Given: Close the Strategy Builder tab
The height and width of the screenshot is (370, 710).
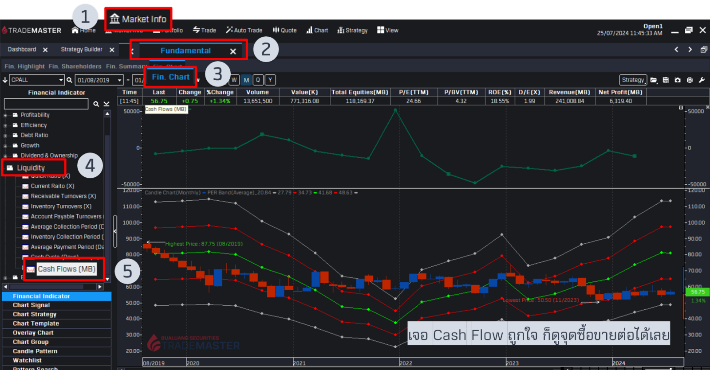Looking at the screenshot, I should [112, 50].
